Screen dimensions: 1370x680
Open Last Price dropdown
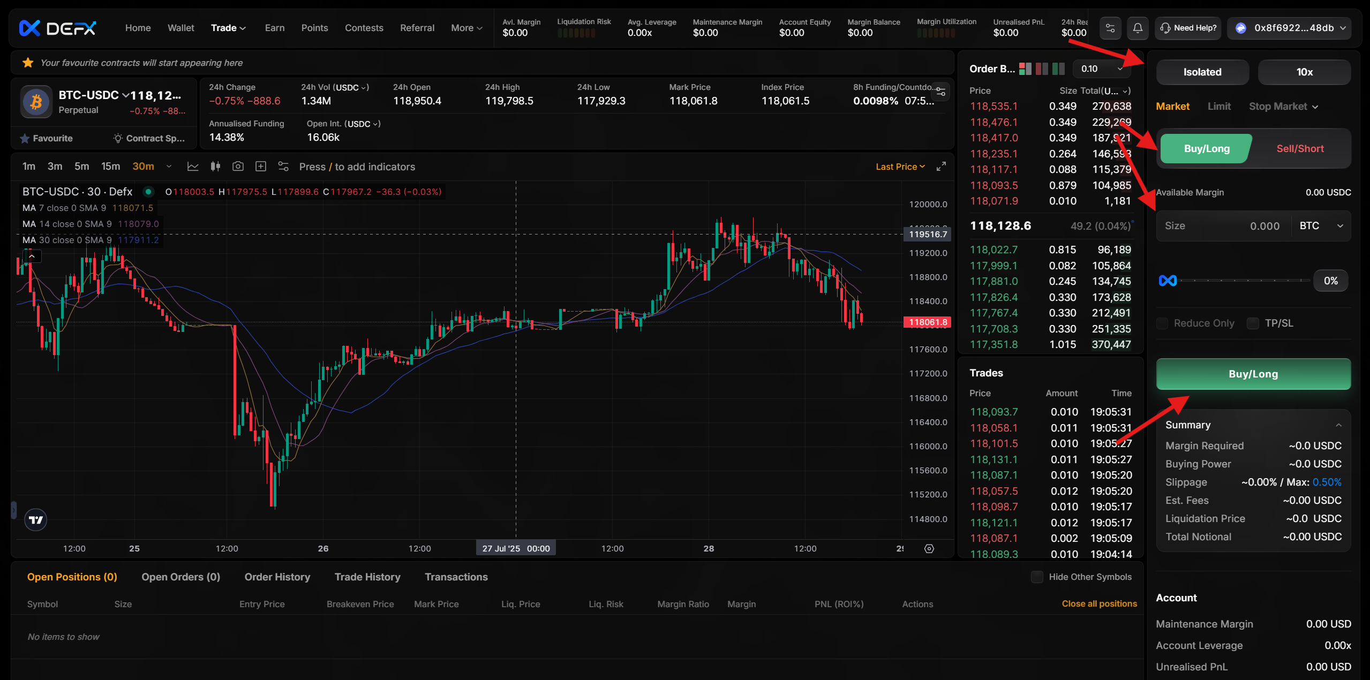900,167
